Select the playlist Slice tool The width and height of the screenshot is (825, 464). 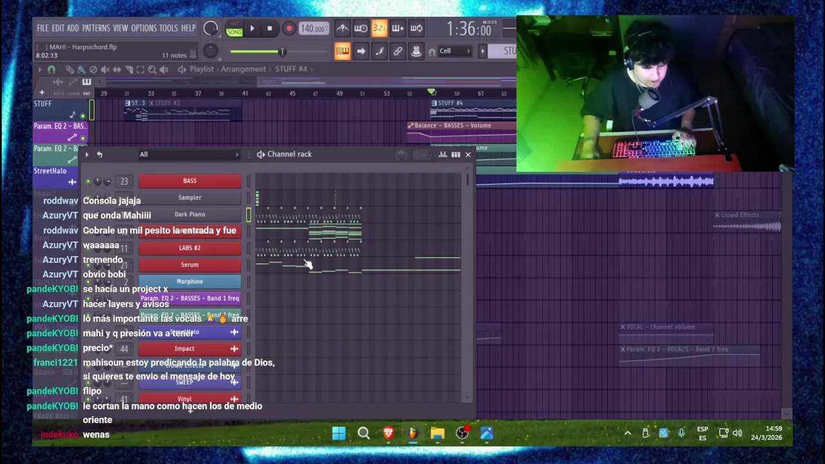tap(129, 69)
